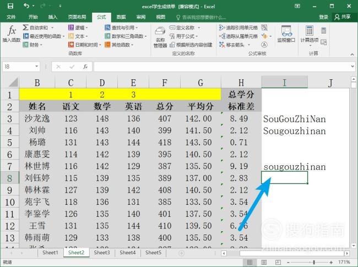The image size is (358, 267).
Task: Switch to the Home (开始) tab
Action: (33, 17)
